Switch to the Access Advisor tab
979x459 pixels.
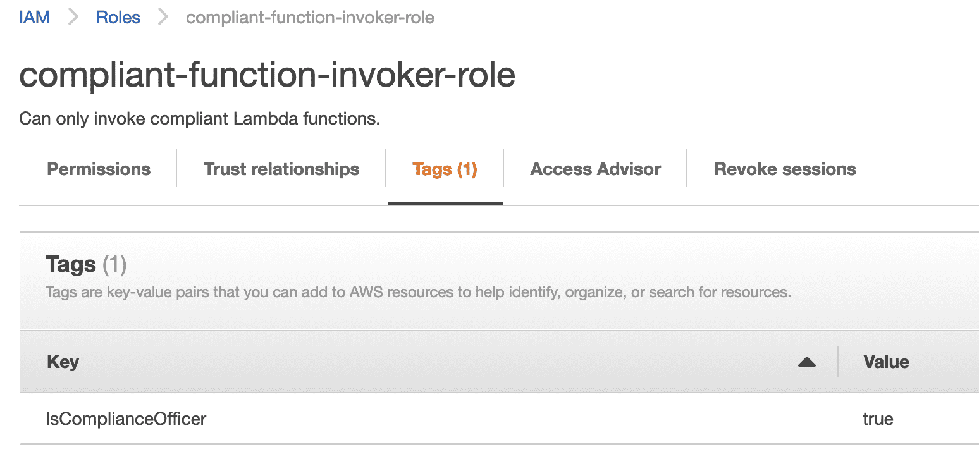coord(596,169)
